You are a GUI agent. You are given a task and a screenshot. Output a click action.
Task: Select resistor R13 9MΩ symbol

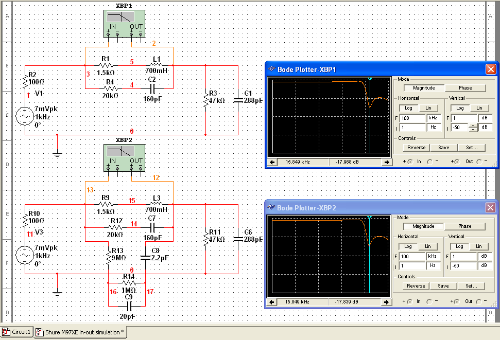click(109, 257)
